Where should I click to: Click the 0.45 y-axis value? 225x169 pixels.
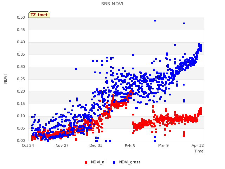21,30
